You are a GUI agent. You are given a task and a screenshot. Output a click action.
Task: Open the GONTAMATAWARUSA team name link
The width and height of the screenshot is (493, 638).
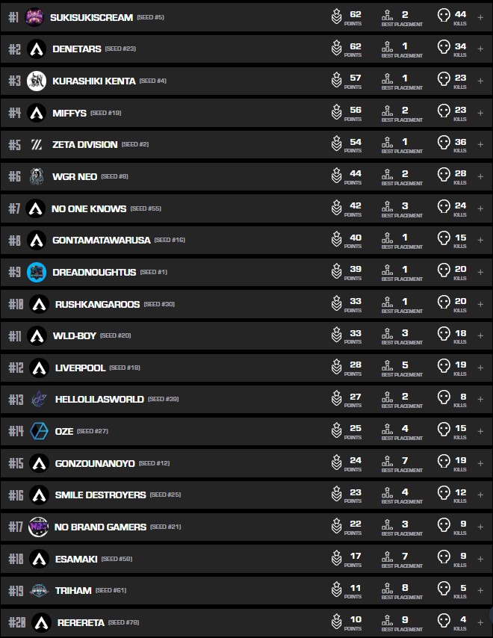coord(102,241)
